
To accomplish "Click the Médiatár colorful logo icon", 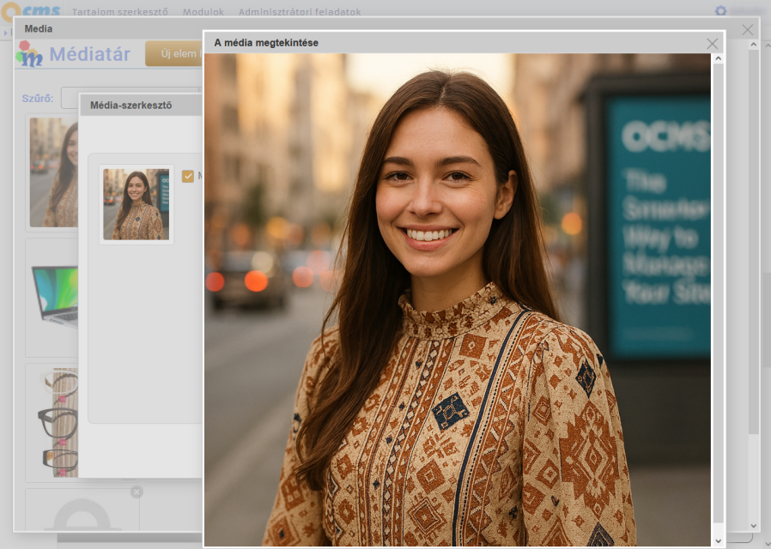I will (x=30, y=55).
